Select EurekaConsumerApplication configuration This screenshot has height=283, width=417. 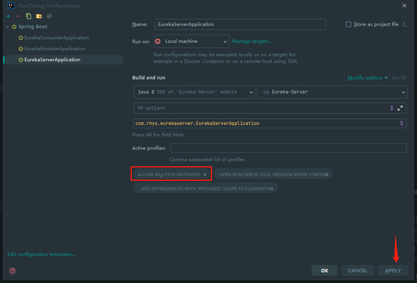pos(56,38)
